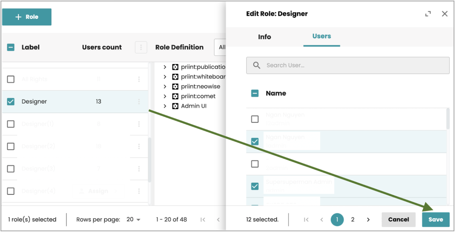Image resolution: width=457 pixels, height=233 pixels.
Task: Expand the Admin UI tree node
Action: (165, 106)
